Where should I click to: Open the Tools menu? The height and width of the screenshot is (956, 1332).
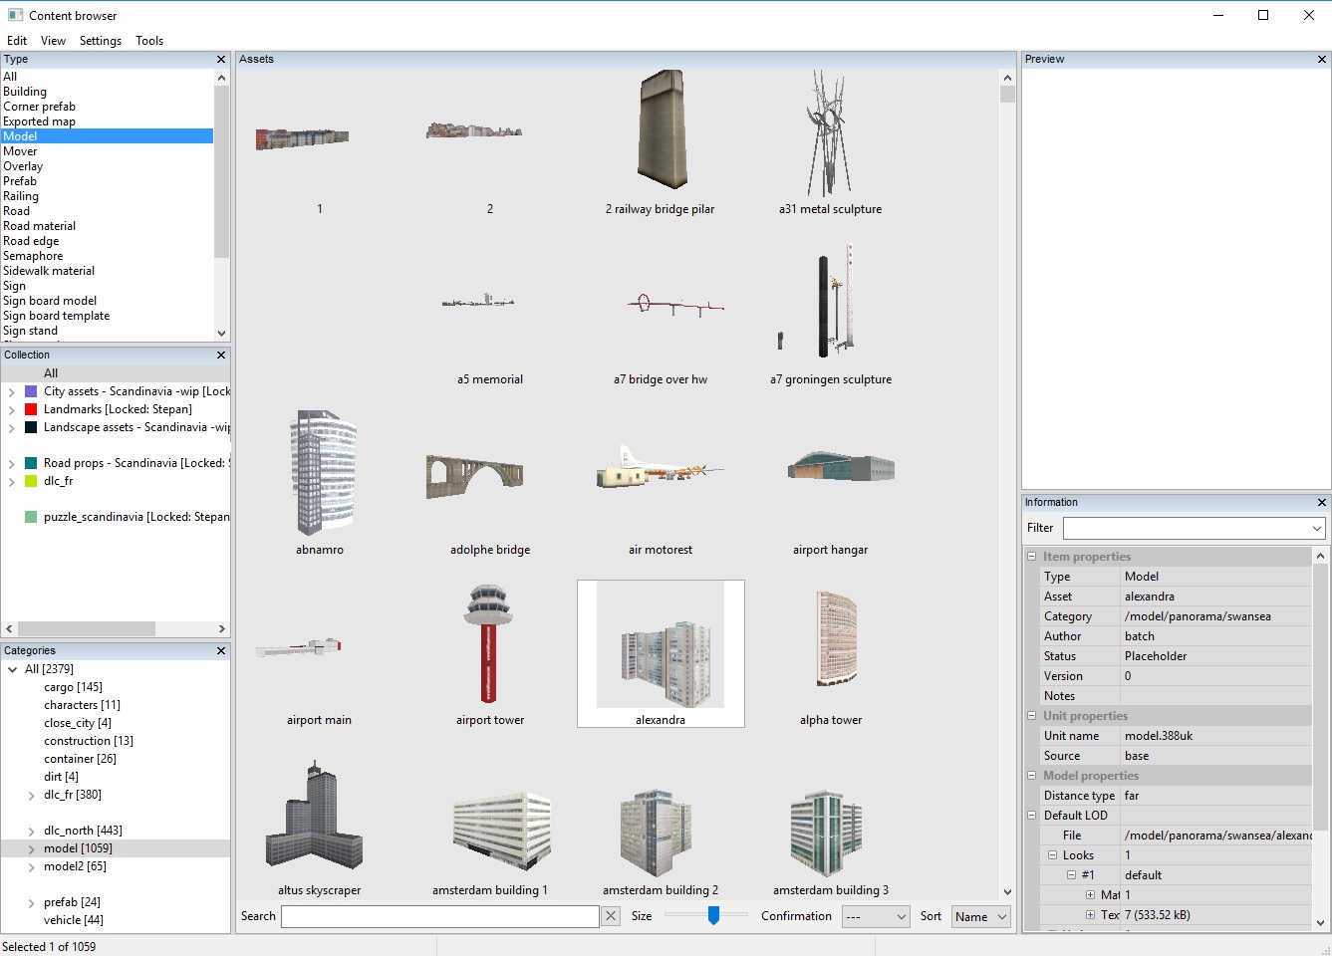coord(149,41)
